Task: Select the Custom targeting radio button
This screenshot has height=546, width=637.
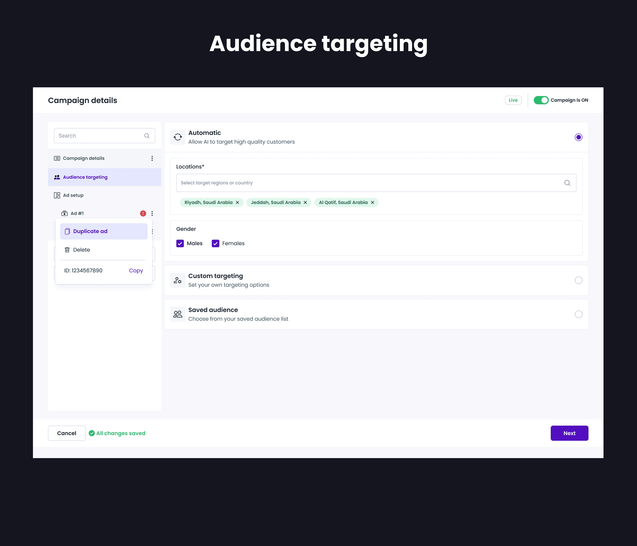Action: 578,280
